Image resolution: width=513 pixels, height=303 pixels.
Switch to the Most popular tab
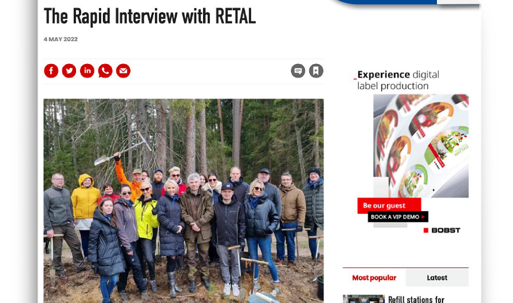374,278
